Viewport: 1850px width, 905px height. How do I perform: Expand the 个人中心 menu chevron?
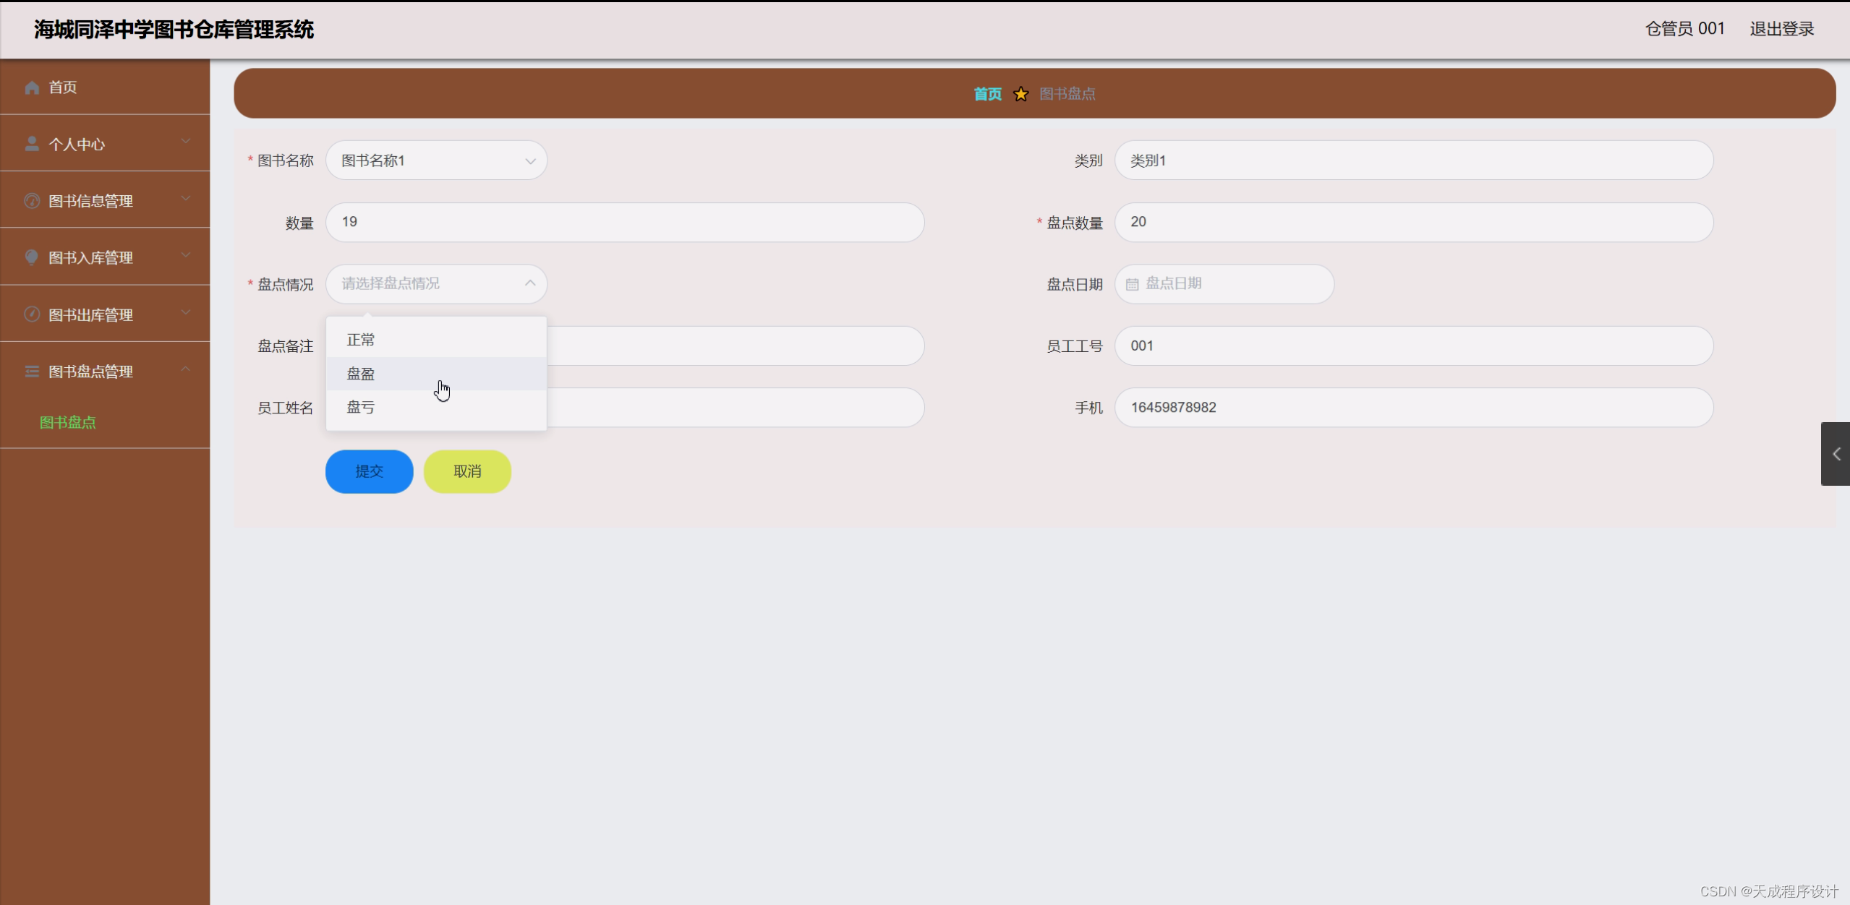point(186,142)
